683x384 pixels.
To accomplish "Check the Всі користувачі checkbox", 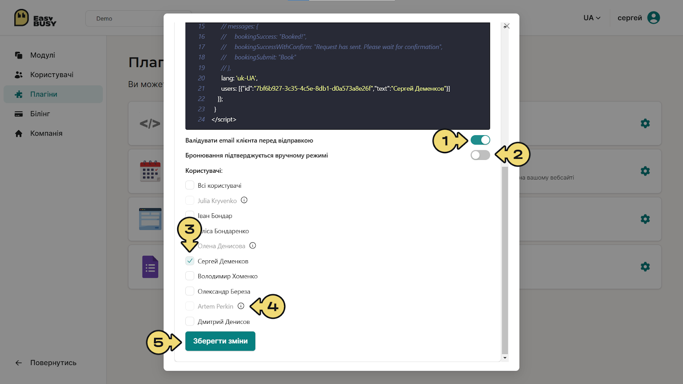I will tap(190, 185).
